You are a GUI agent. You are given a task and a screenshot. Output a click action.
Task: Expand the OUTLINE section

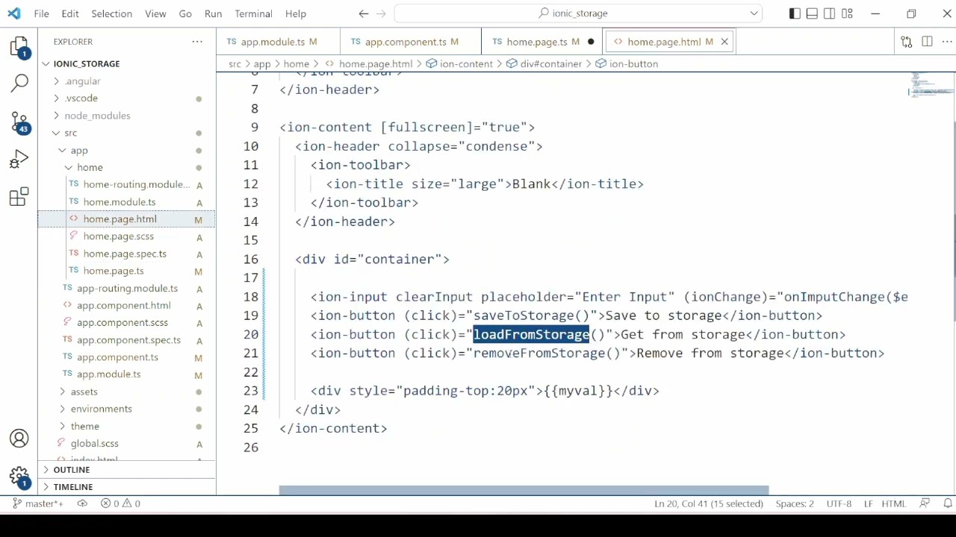tap(72, 470)
